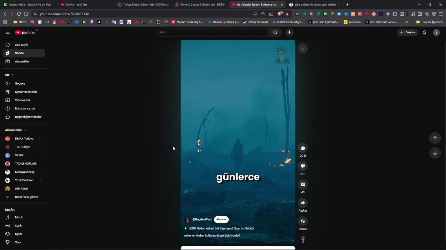
Task: Open Madam Secretary 5 bookmark
Action: pos(187,22)
